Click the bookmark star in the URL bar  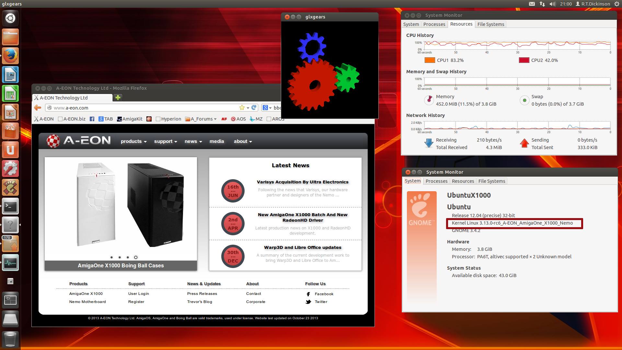tap(242, 108)
